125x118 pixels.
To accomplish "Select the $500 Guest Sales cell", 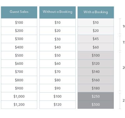I will [19, 55].
